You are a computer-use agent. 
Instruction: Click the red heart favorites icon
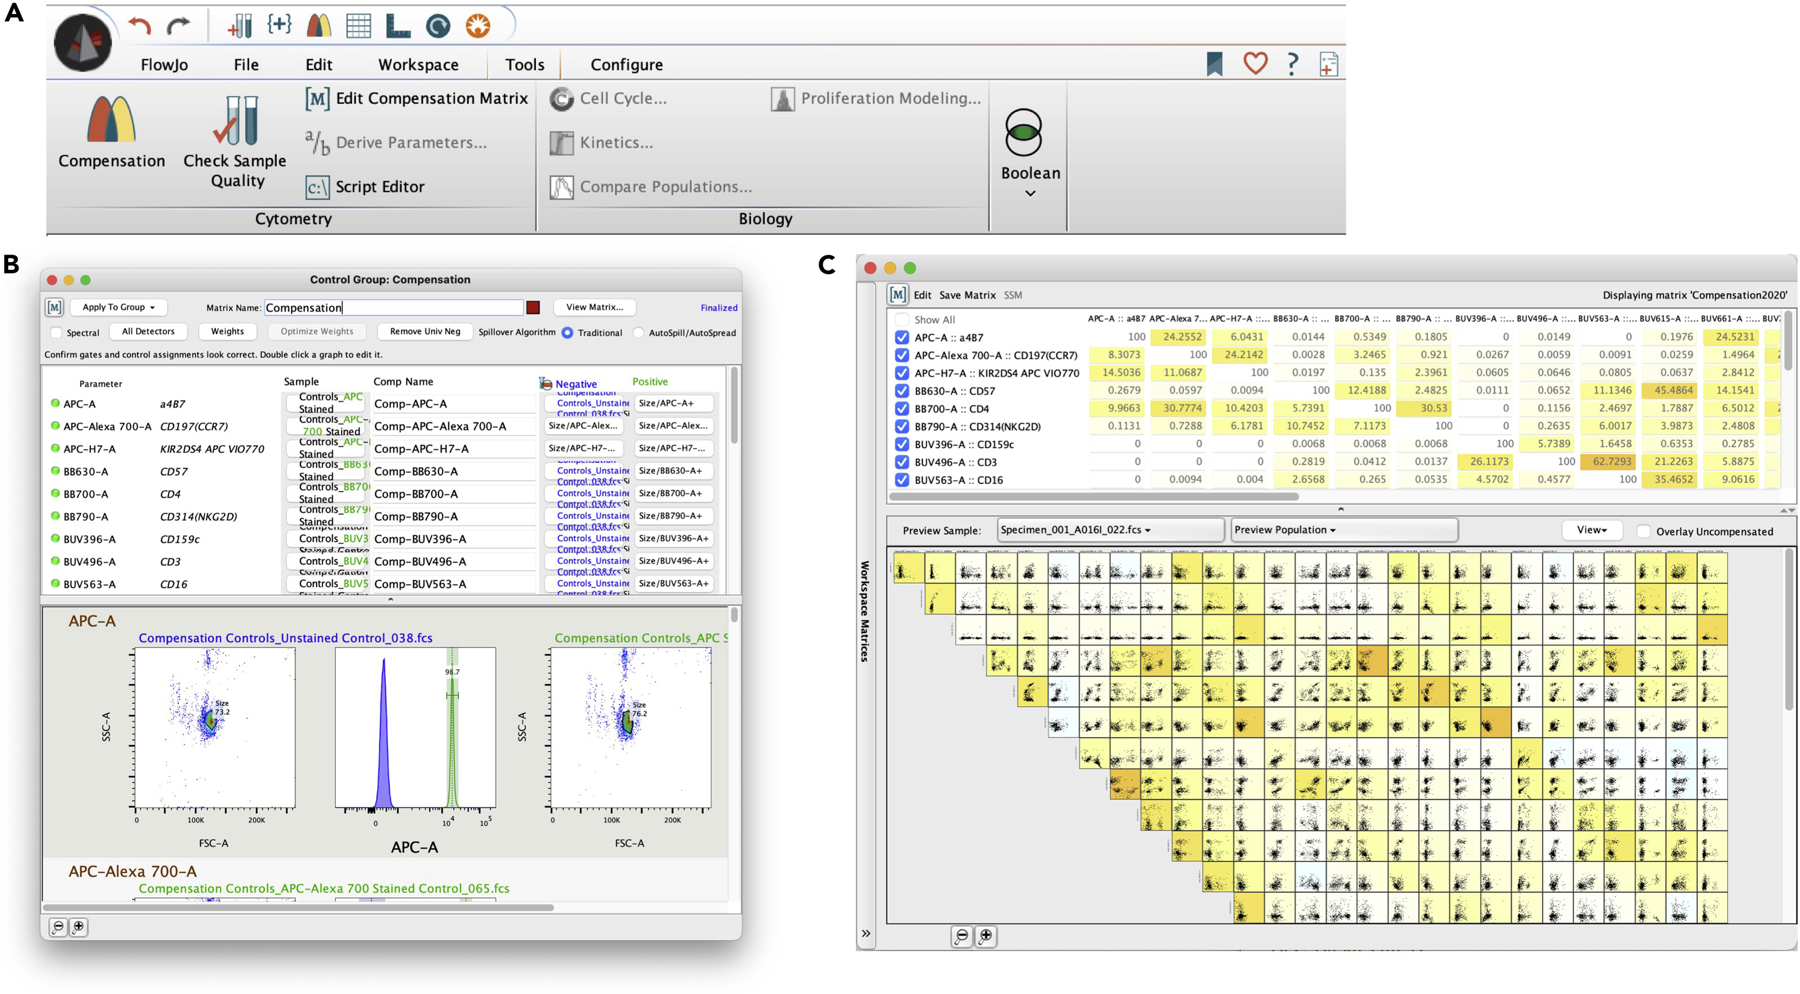point(1255,64)
